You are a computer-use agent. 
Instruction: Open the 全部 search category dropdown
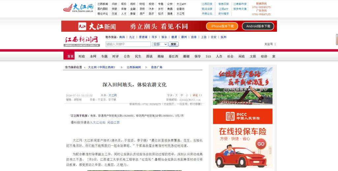coord(160,44)
